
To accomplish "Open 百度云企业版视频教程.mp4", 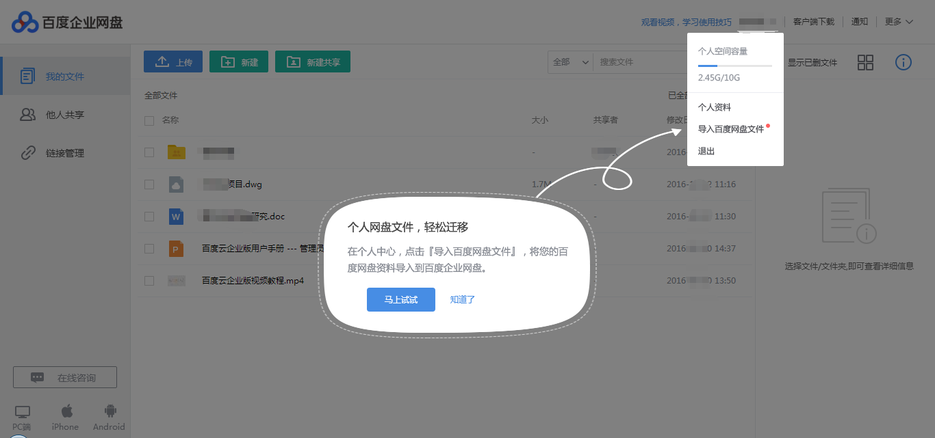I will click(x=253, y=280).
